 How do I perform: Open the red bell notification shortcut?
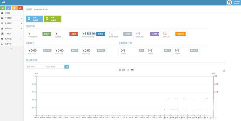[x=20, y=8]
